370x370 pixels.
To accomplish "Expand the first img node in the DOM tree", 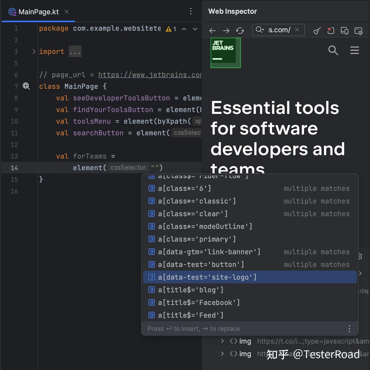I will click(222, 341).
